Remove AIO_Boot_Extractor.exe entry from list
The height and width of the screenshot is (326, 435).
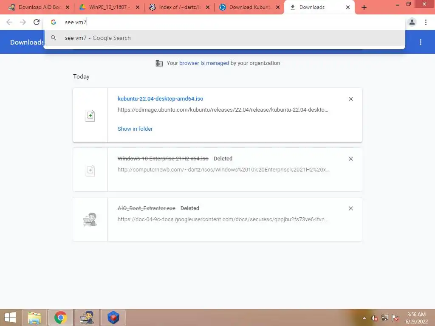tap(350, 208)
